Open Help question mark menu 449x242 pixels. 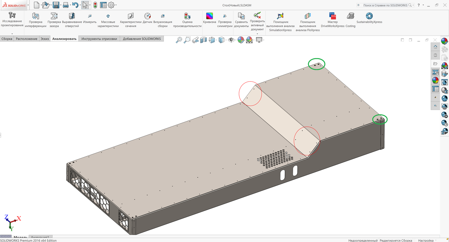coord(418,5)
